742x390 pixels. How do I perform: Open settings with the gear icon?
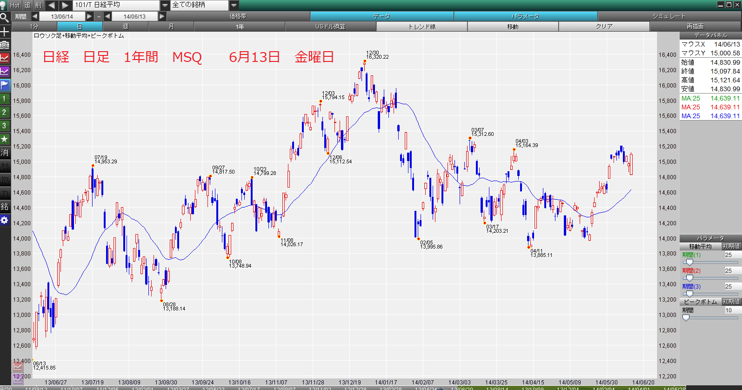point(5,220)
